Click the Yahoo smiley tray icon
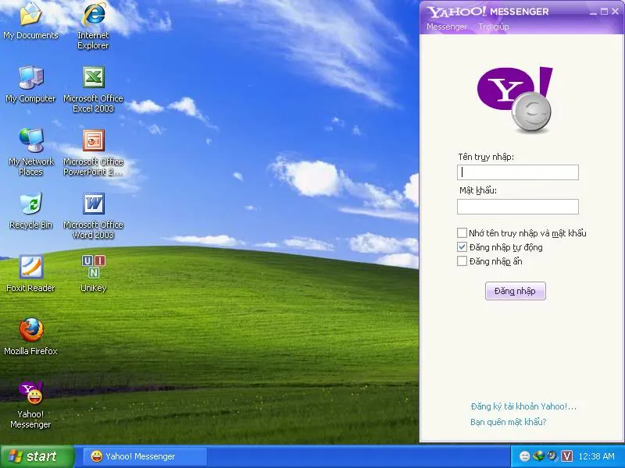Image resolution: width=625 pixels, height=468 pixels. pos(525,456)
